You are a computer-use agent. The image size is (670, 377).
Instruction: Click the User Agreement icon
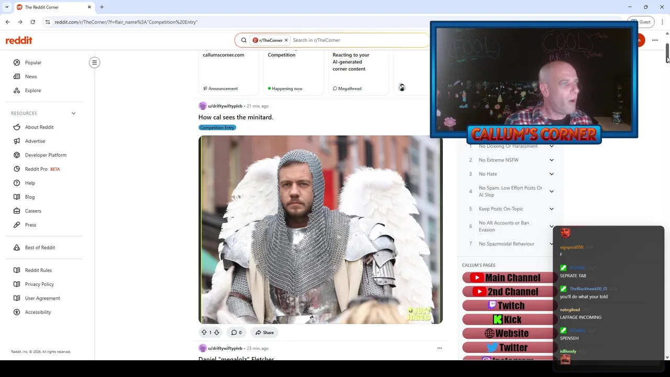click(x=17, y=298)
